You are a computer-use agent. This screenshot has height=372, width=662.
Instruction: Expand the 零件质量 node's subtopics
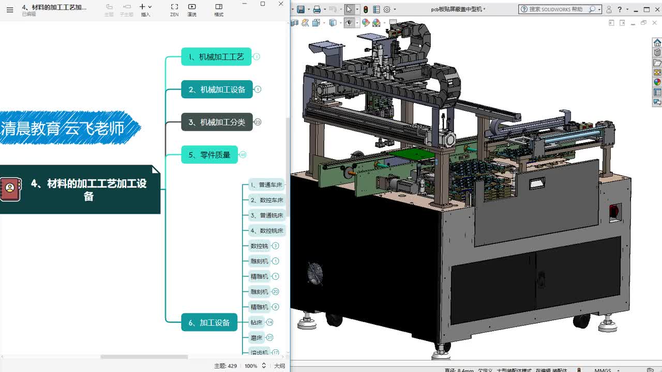click(x=243, y=154)
